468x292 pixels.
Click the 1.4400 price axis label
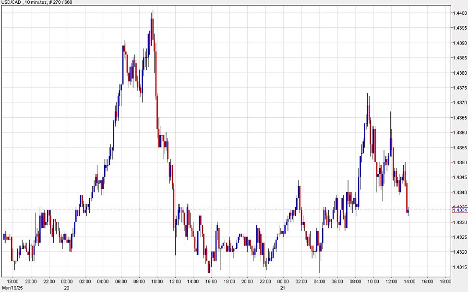pyautogui.click(x=459, y=13)
